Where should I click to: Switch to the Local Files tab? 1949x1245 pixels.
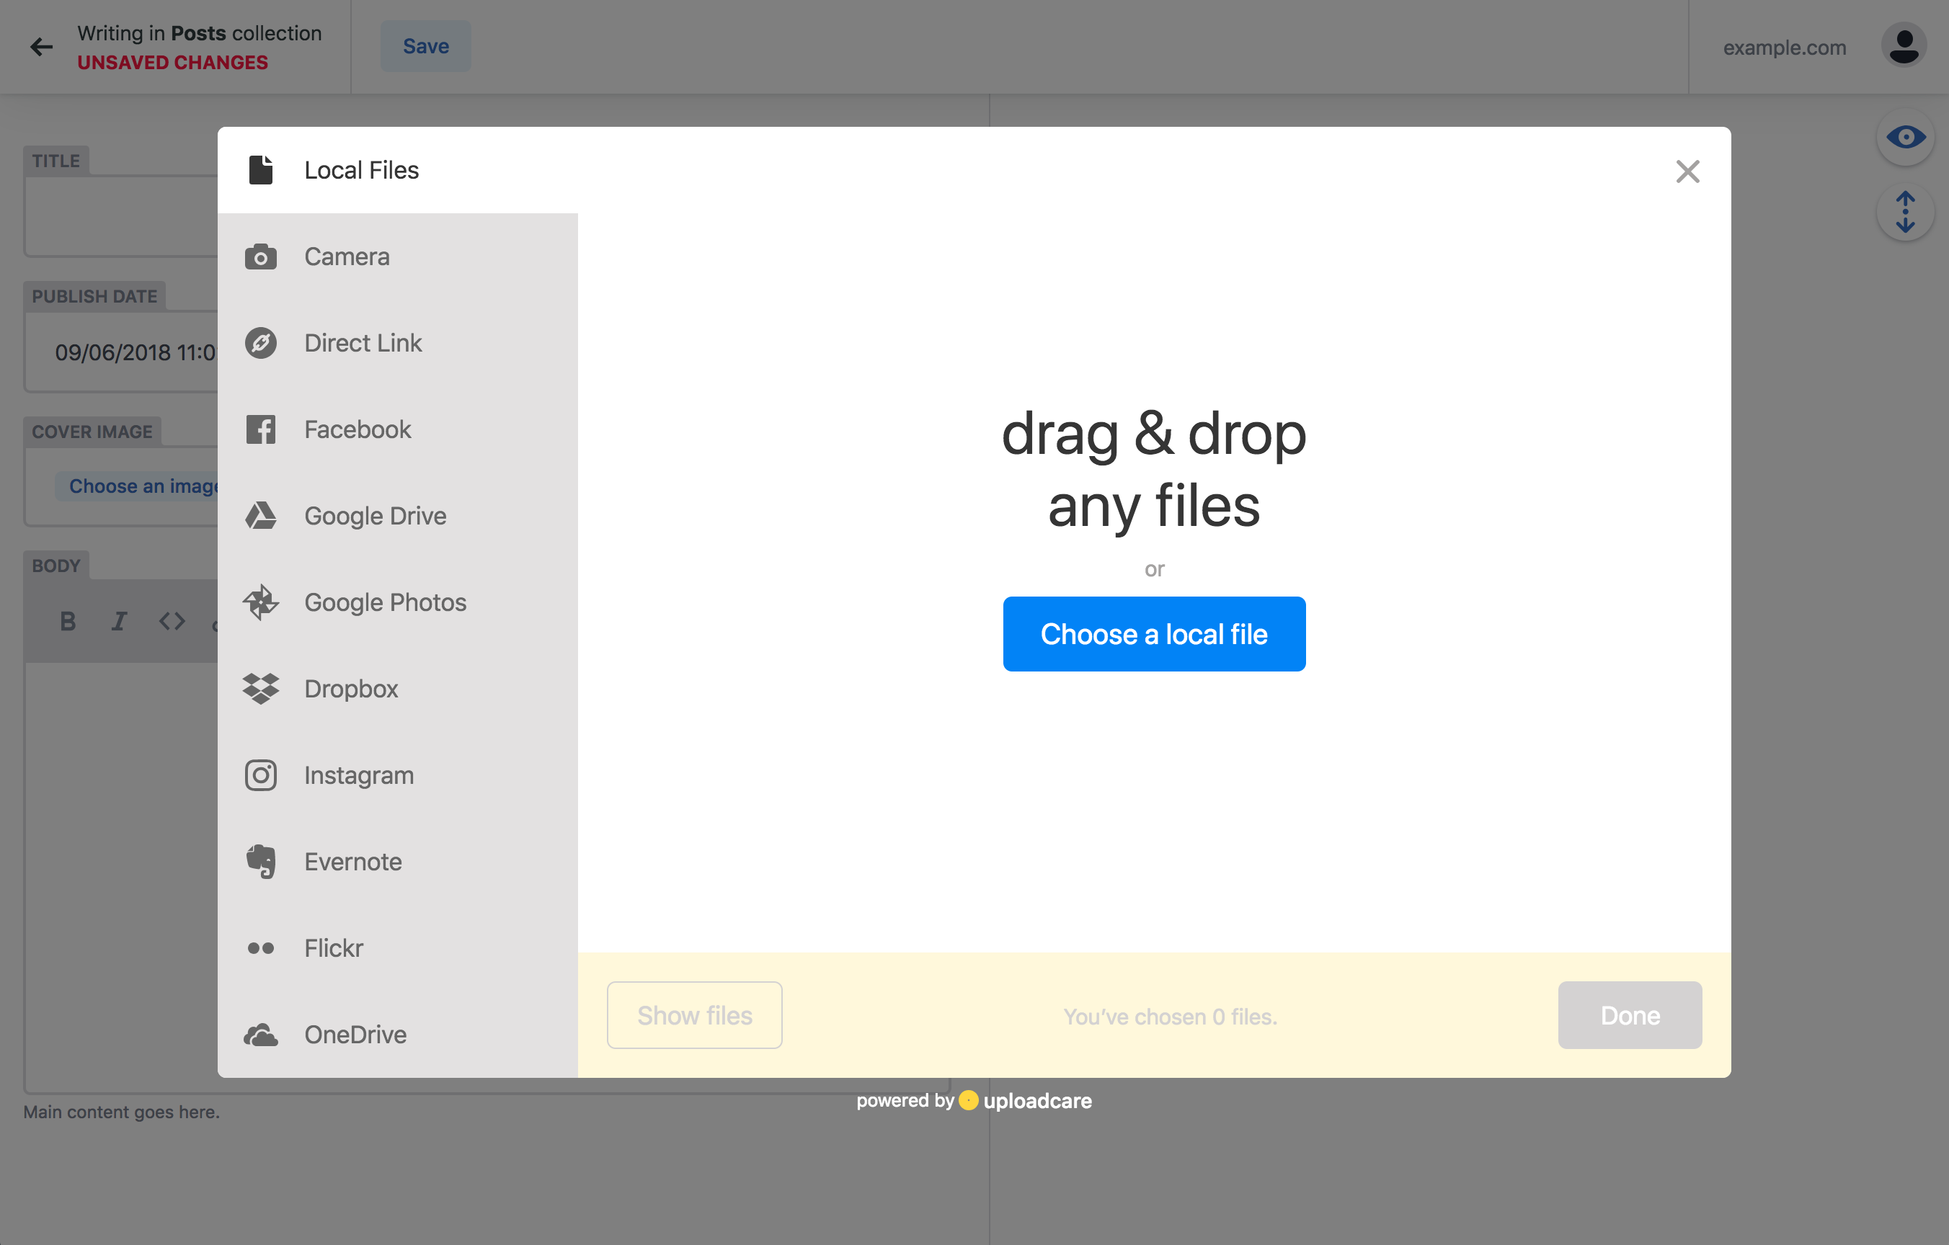361,170
